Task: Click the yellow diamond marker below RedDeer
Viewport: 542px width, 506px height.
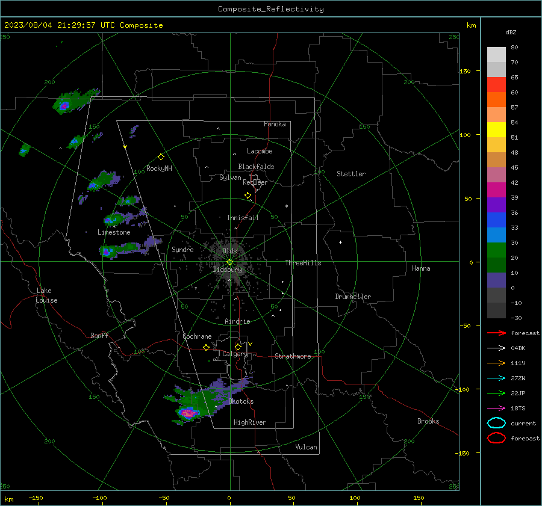Action: 248,196
